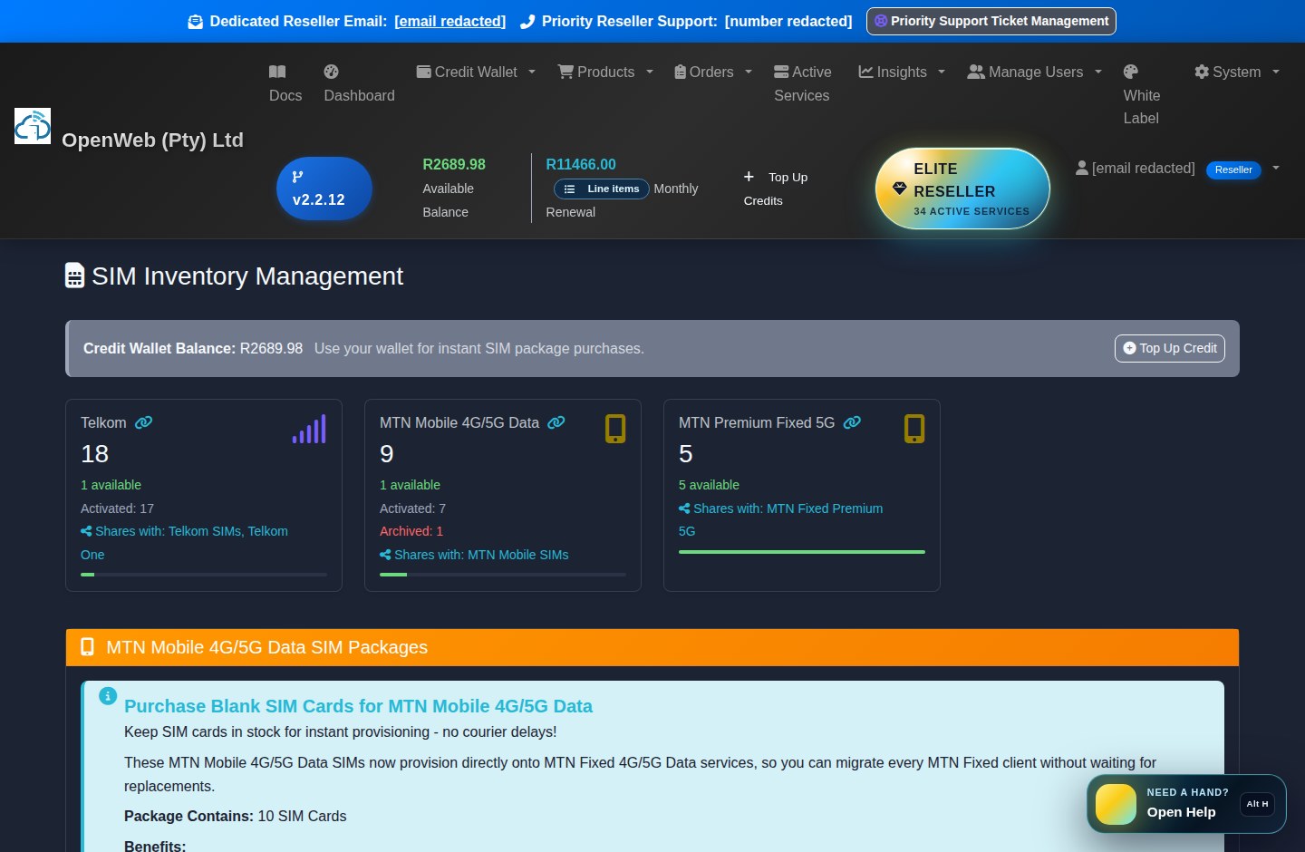Click the Alt H shortcut badge

1257,804
